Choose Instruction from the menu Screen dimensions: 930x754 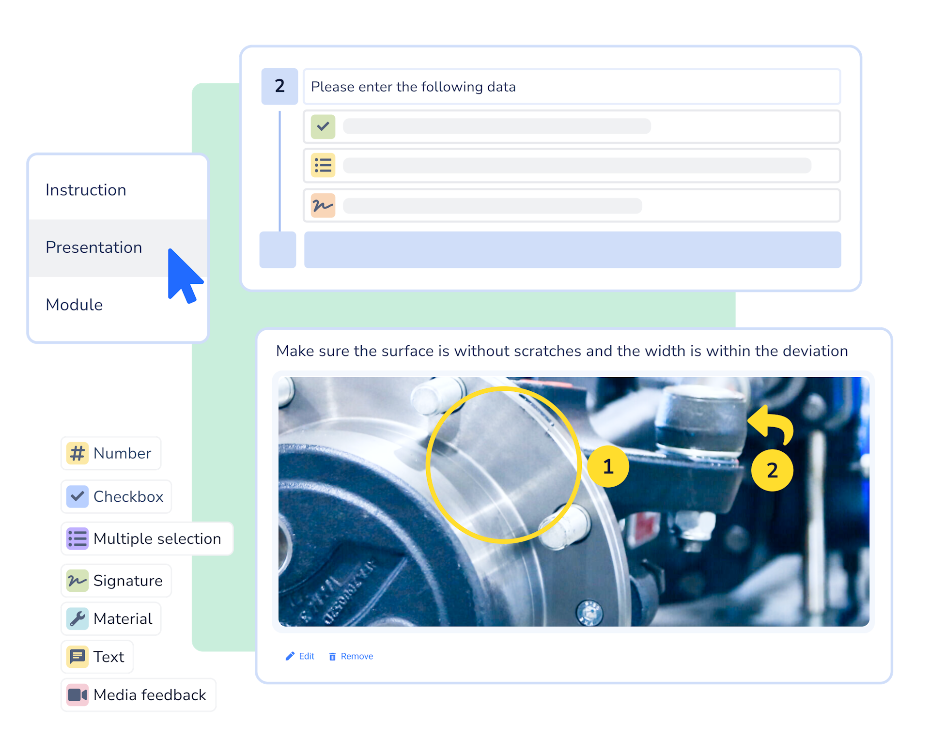point(86,190)
